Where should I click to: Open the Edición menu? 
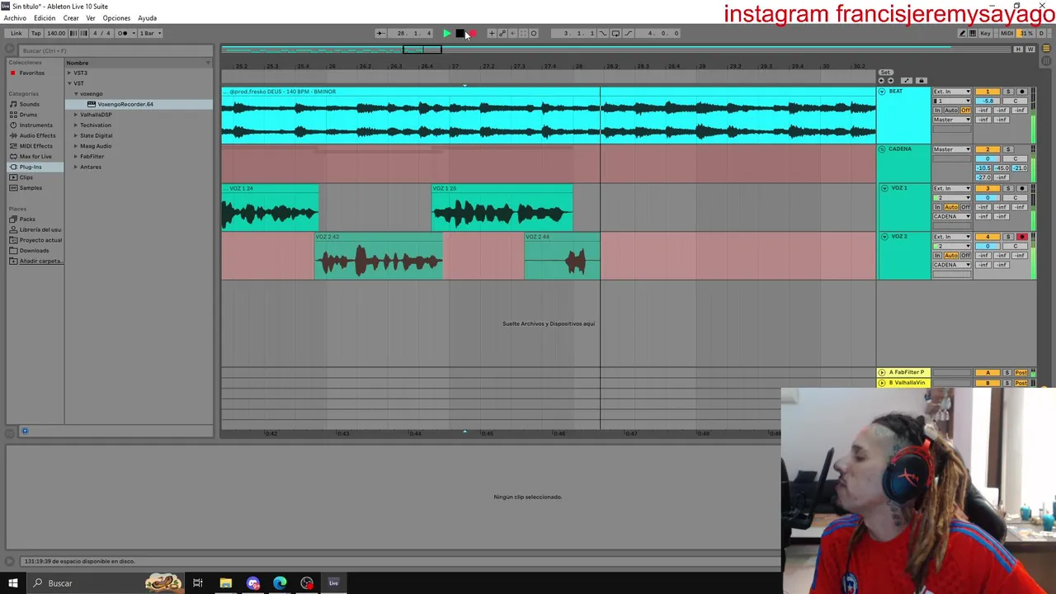coord(45,18)
